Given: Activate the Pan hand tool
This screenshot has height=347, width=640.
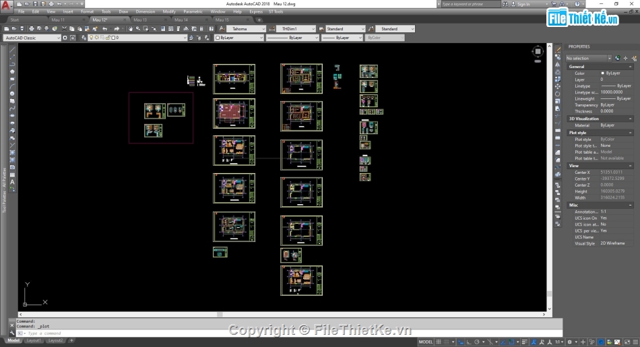Looking at the screenshot, I should pos(131,28).
